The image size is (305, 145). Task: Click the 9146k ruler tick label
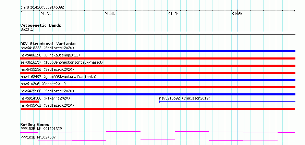pos(237,14)
